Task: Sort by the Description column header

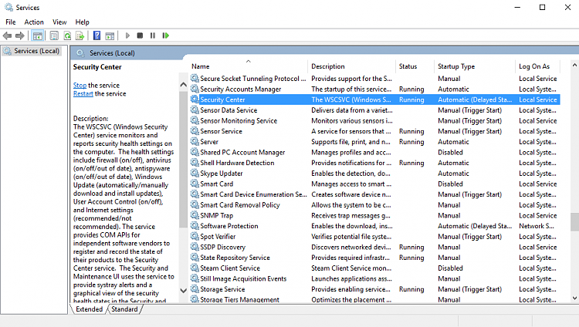Action: click(351, 66)
